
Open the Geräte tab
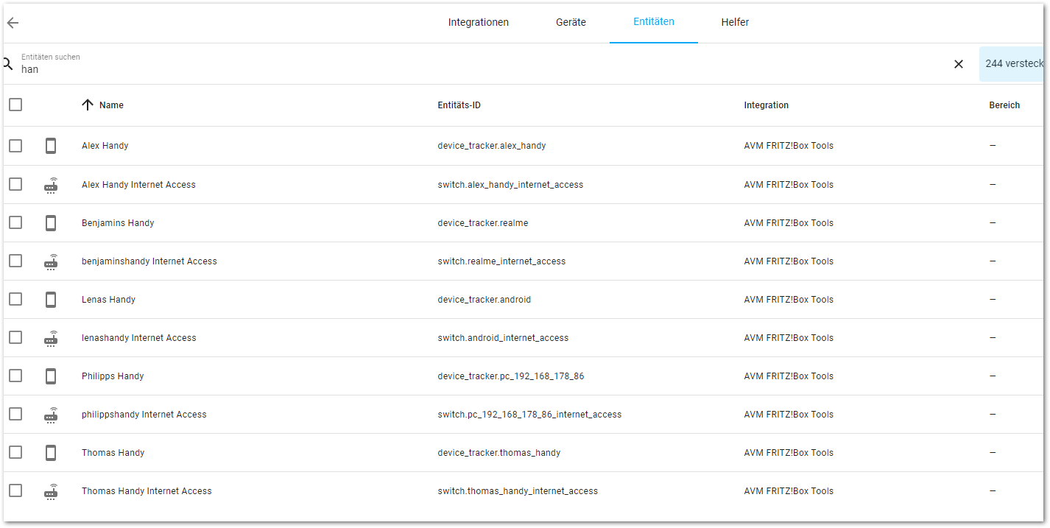click(x=571, y=22)
